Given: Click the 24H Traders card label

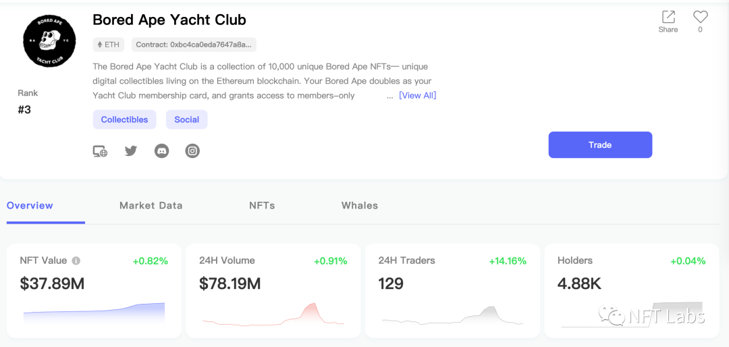Looking at the screenshot, I should 407,261.
